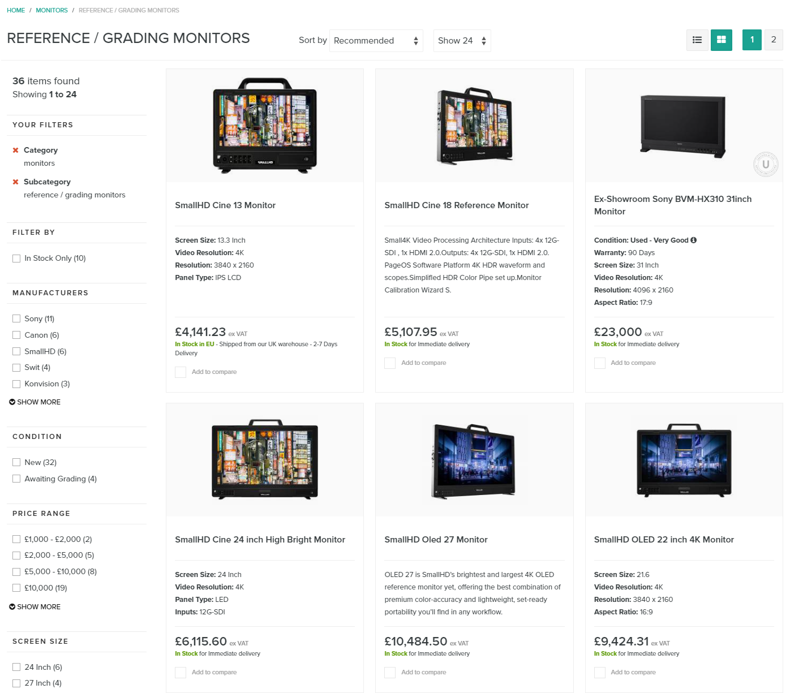
Task: Switch to list view layout
Action: click(x=697, y=40)
